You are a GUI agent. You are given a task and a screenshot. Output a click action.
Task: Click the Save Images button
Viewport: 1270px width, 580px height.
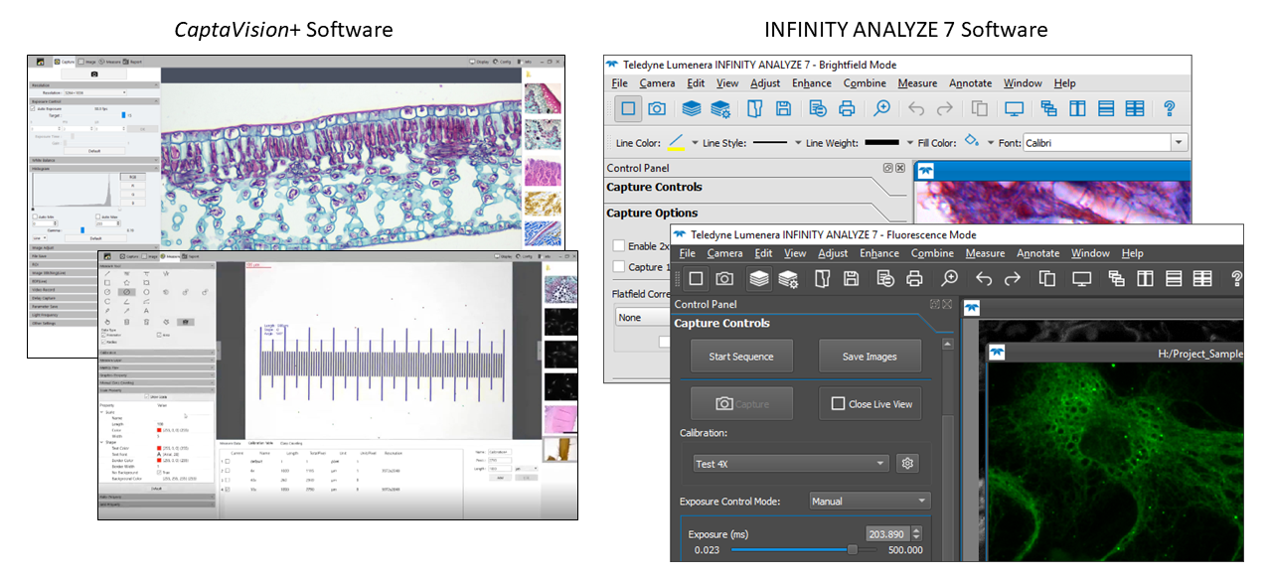870,357
